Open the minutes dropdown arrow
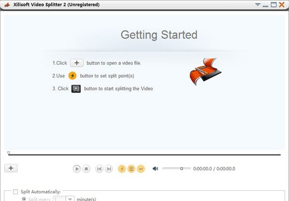289x201 pixels. click(70, 199)
